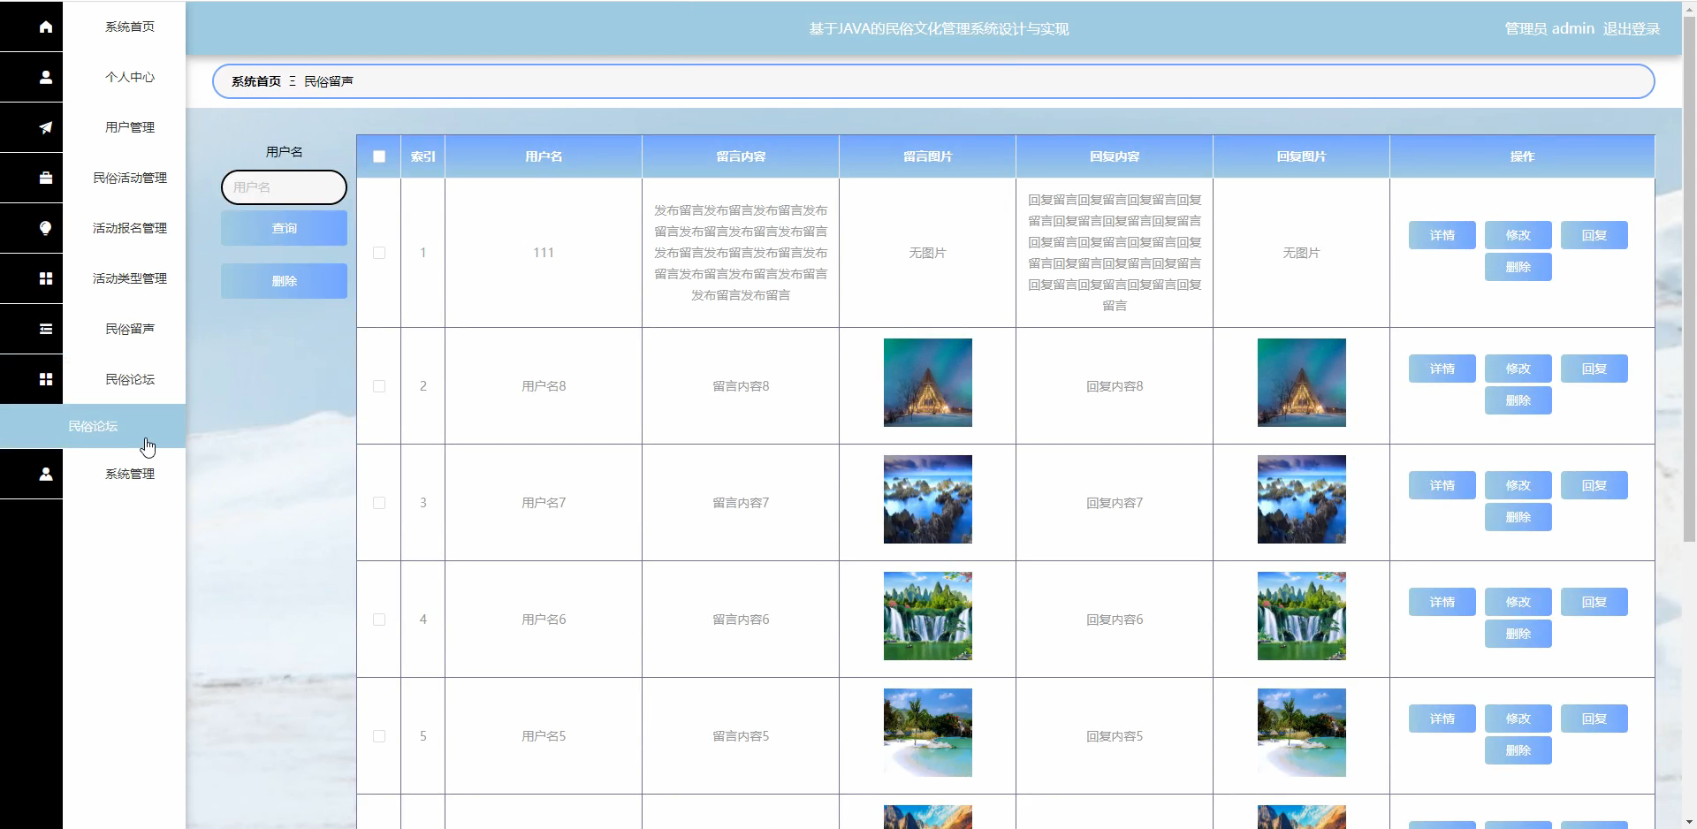1697x829 pixels.
Task: Open 回复图片 thumbnail for 用户名8
Action: 1302,383
